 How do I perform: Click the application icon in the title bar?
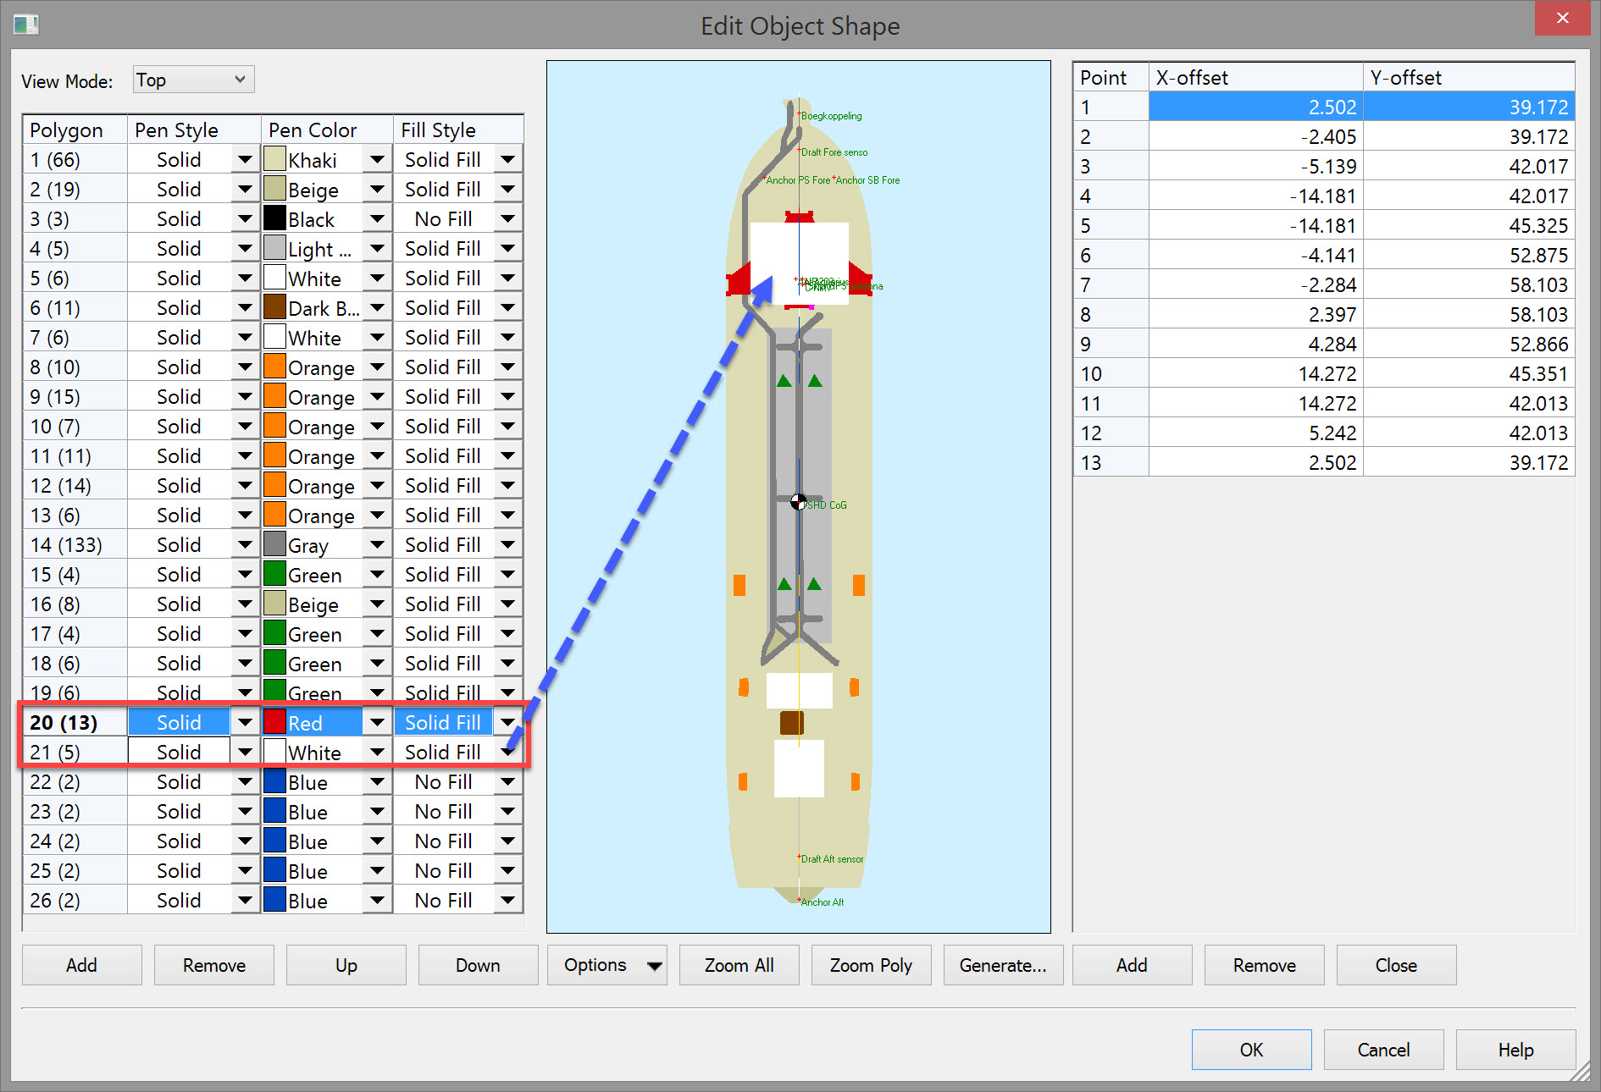[x=25, y=25]
